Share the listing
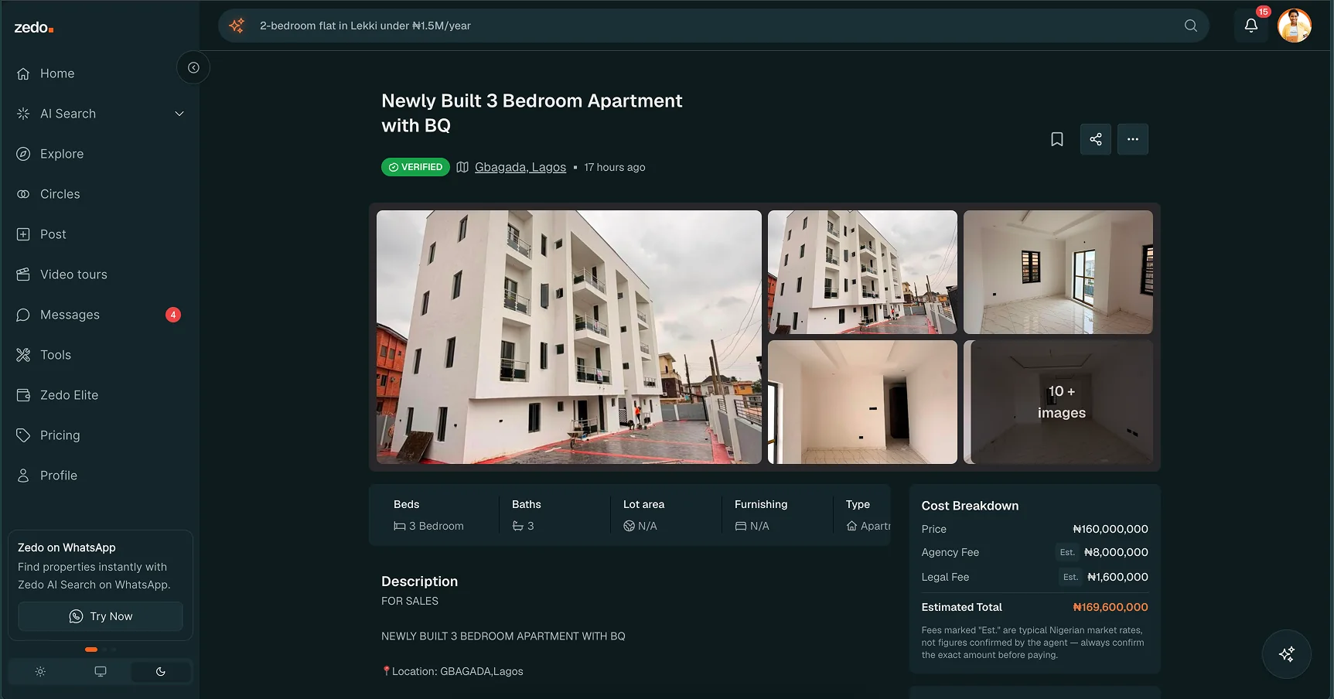The image size is (1334, 699). [1096, 139]
